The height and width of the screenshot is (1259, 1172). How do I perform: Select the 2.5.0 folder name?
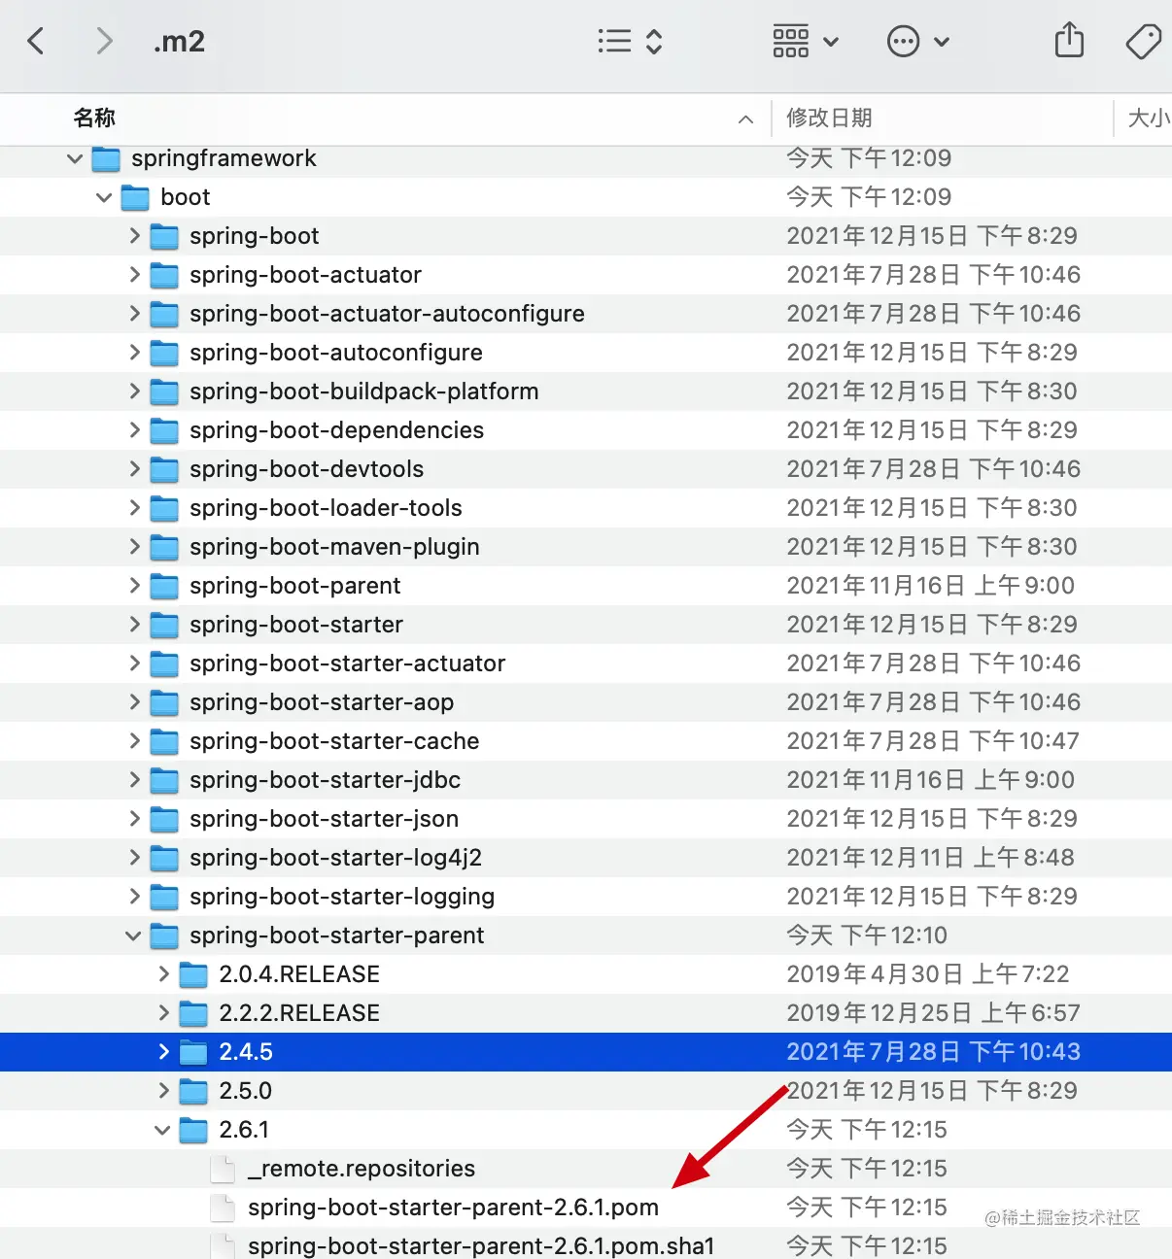pyautogui.click(x=245, y=1091)
